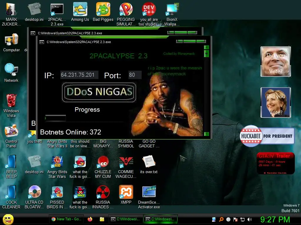
Task: Click the 'Coded by Moneymack' text
Action: coord(179,54)
